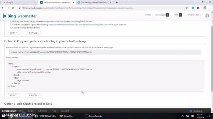Click the site lock security icon
Viewport: 213px width, 119px height.
point(19,8)
